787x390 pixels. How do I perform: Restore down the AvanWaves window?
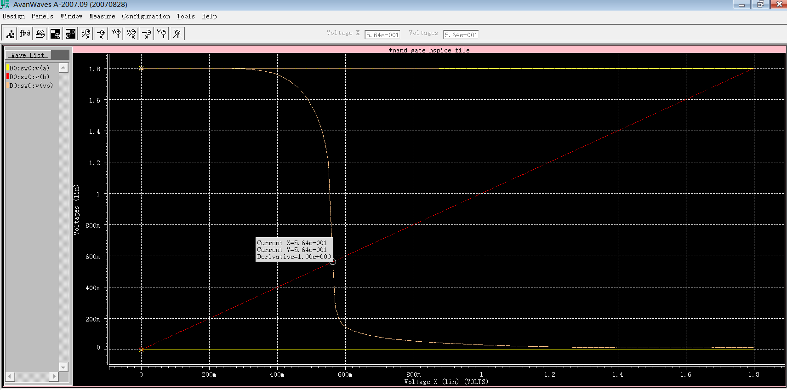pos(760,5)
